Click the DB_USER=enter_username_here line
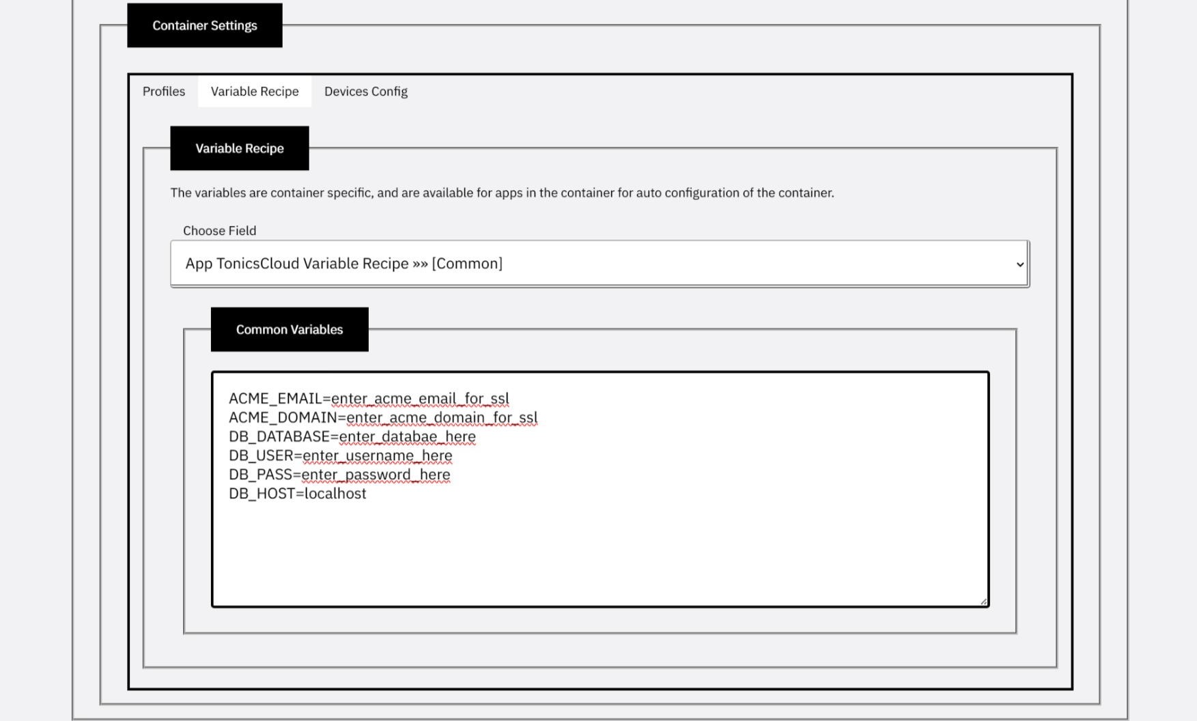 tap(341, 456)
